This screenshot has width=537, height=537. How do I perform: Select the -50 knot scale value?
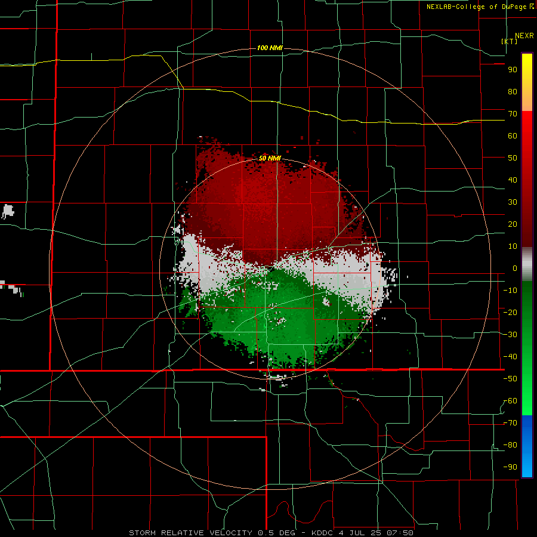point(510,379)
